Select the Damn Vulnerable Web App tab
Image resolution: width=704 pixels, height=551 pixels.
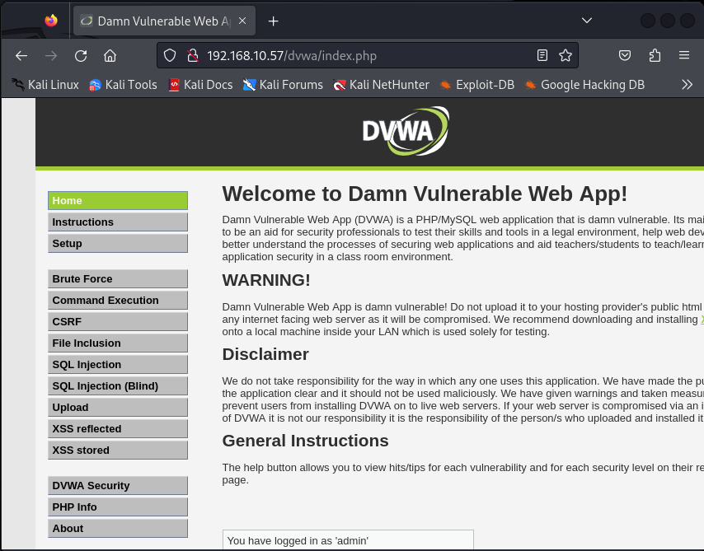164,21
